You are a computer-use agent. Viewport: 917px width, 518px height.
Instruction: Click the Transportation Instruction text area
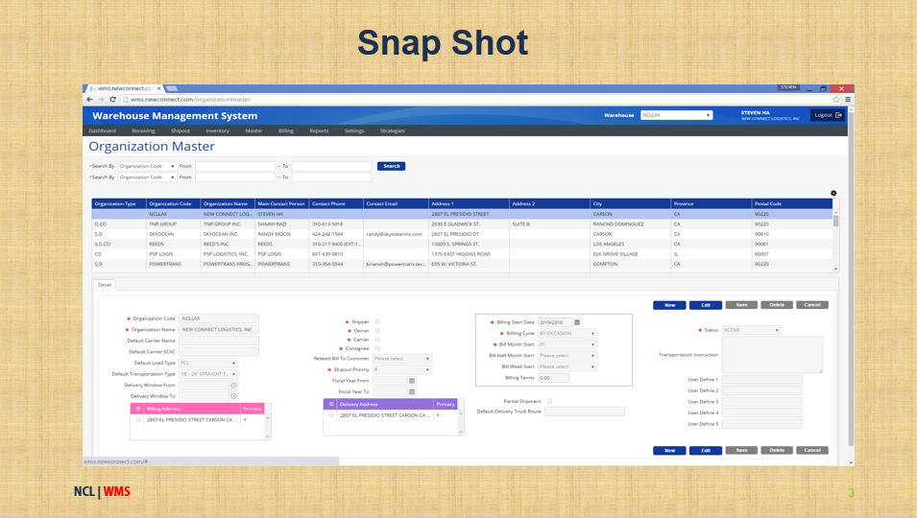[772, 355]
